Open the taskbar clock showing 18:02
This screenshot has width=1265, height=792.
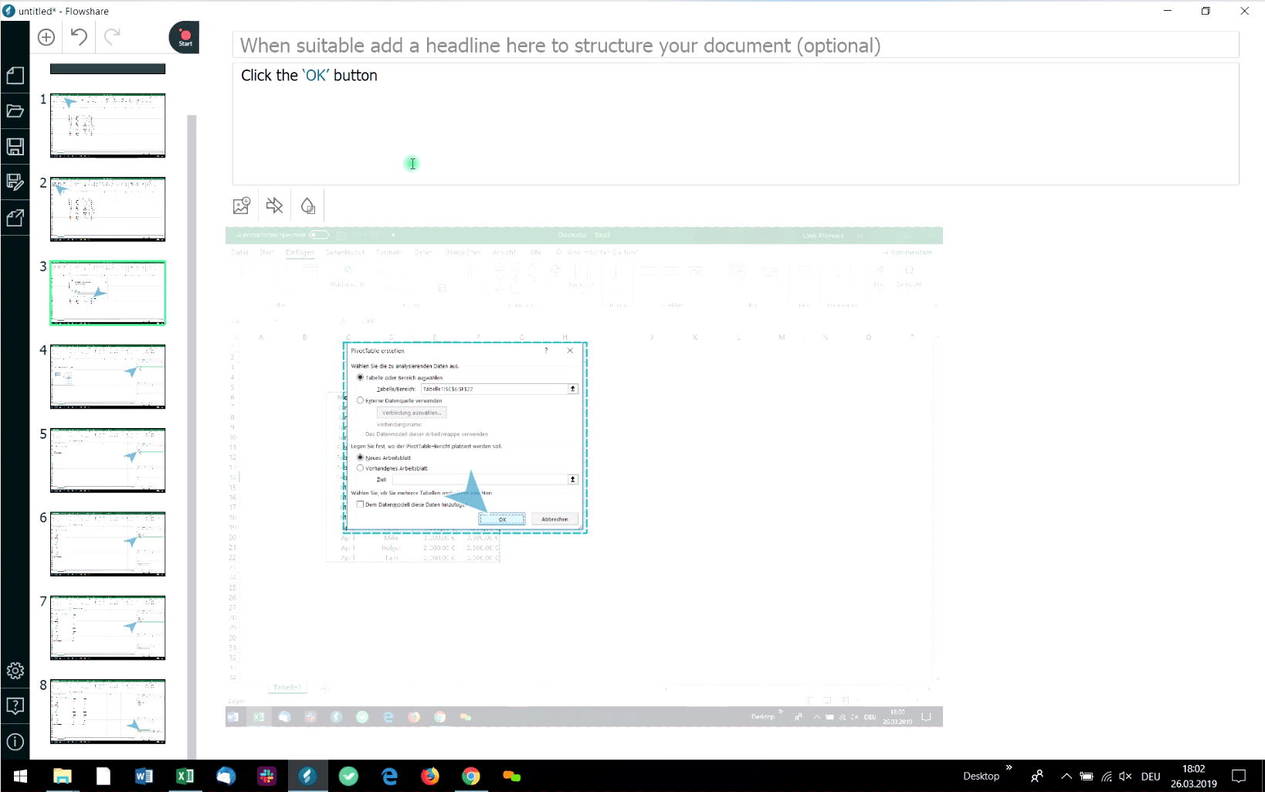[x=1193, y=776]
